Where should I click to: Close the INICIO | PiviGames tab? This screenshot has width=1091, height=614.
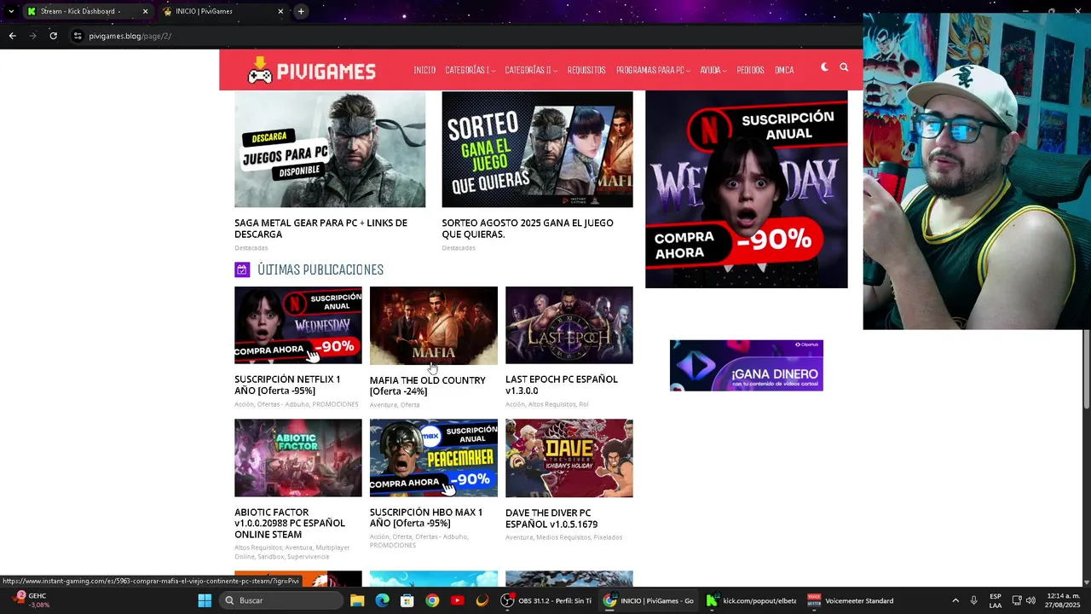click(x=280, y=11)
